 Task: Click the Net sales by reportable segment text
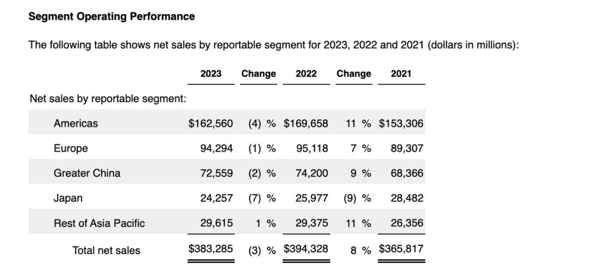tap(108, 99)
